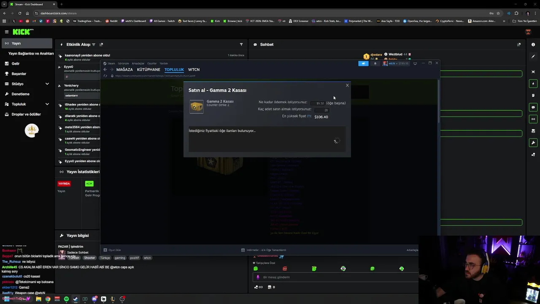Open Gelir section in sidebar
This screenshot has width=540, height=304.
click(x=16, y=64)
